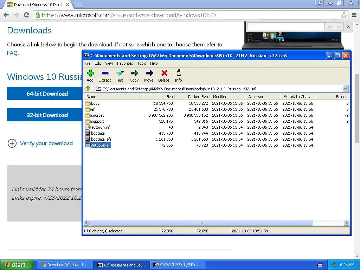Switch to C:\DOCUME~1\VM2 taskbar button
The height and width of the screenshot is (270, 360).
point(178,265)
